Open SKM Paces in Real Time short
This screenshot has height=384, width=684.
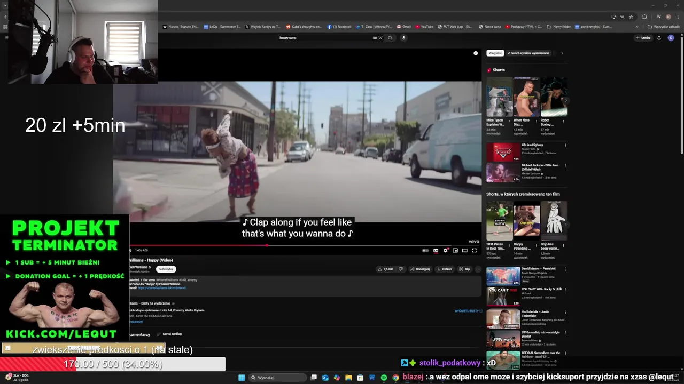[x=499, y=221]
